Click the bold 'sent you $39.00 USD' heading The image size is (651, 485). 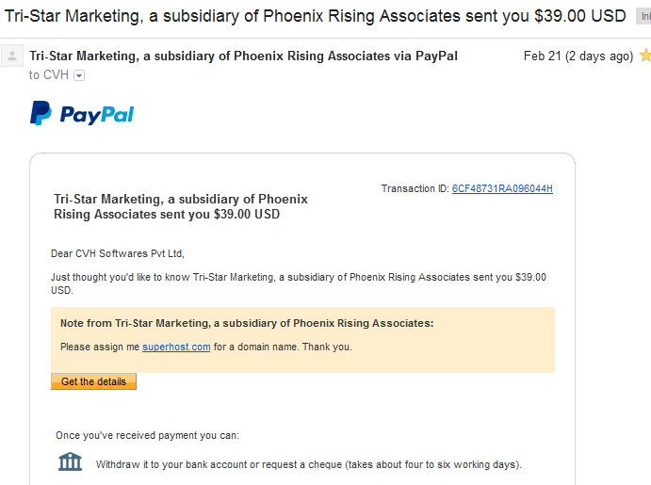pos(181,206)
